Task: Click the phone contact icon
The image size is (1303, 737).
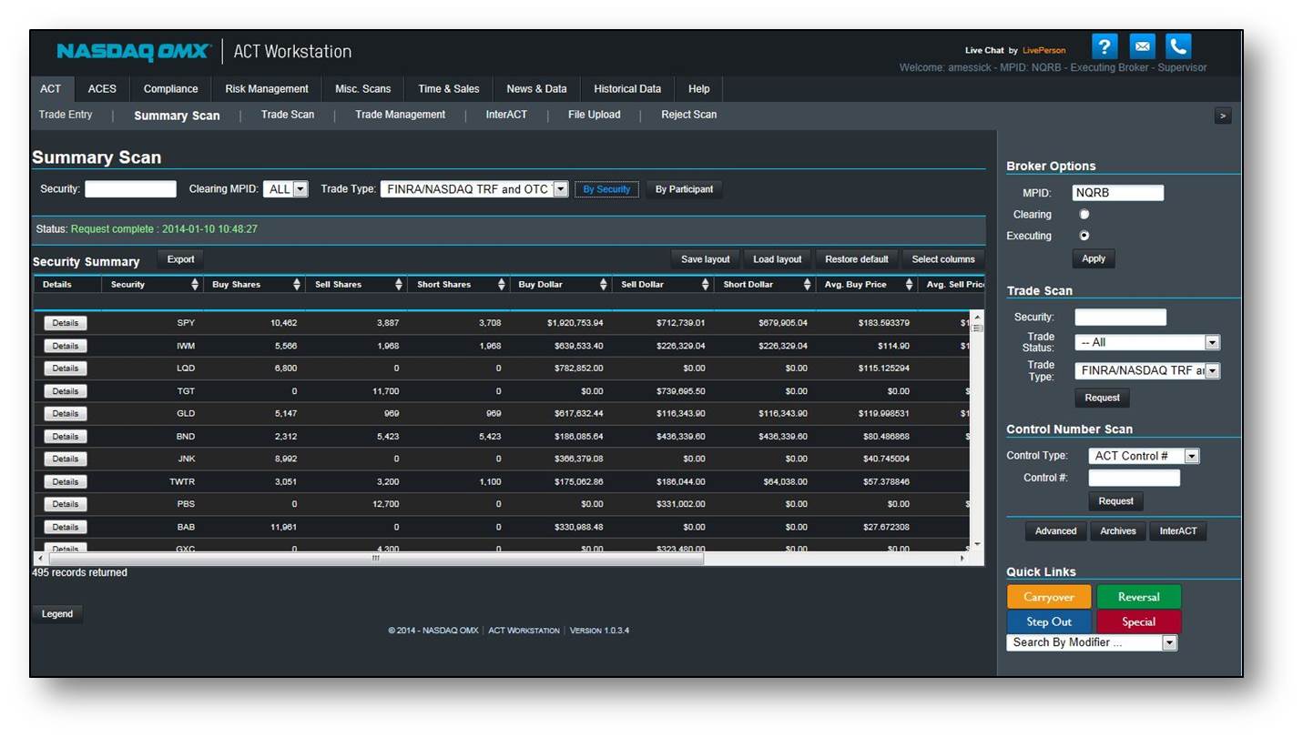Action: click(1178, 46)
